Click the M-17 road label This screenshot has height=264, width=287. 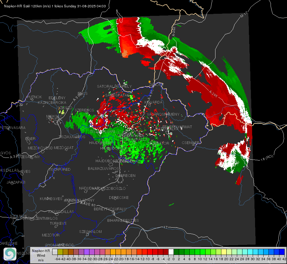coord(244,14)
